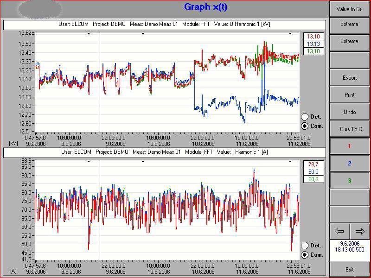Select the red cursor 1 button

click(x=349, y=146)
